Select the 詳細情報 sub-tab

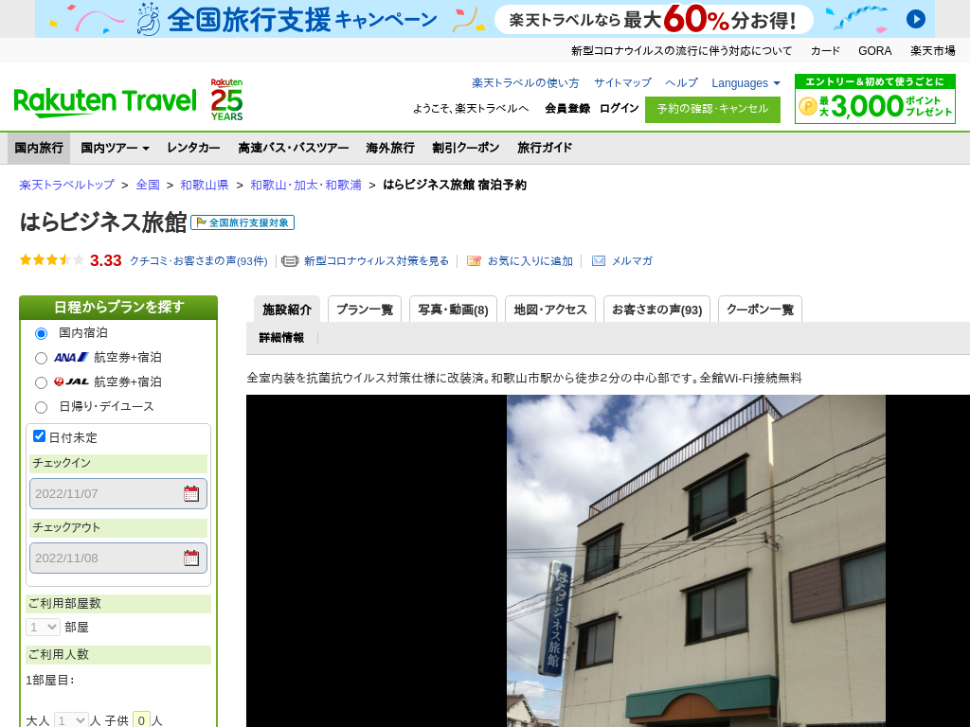point(281,338)
